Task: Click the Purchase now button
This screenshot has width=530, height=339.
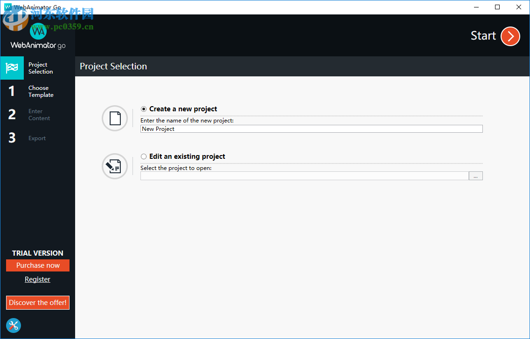Action: [38, 265]
